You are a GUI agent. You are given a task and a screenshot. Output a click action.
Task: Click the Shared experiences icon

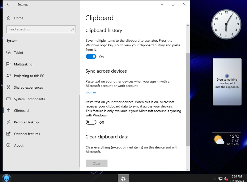8,87
